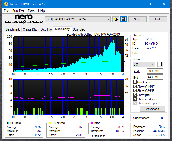Viewport: 172px width, 141px height.
Task: Open the Advanced settings button
Action: point(153,109)
